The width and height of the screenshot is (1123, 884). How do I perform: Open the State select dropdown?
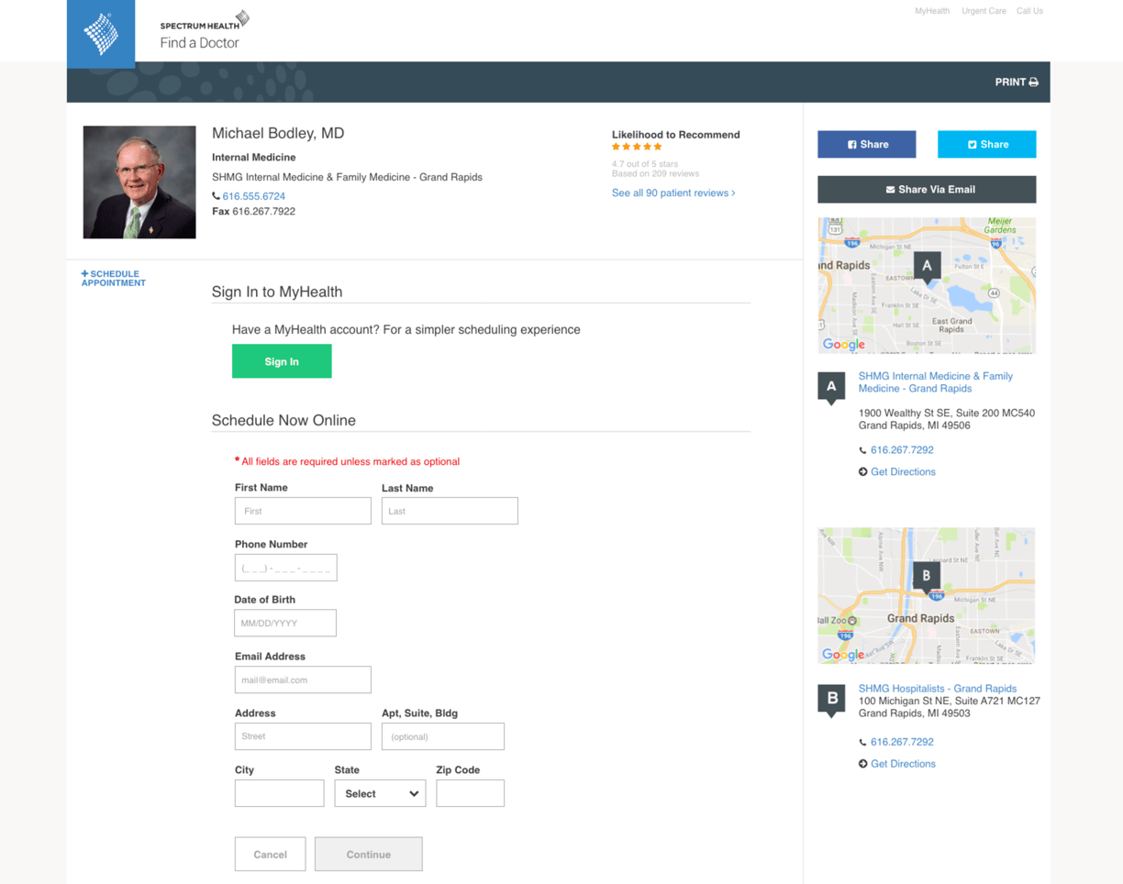(380, 793)
